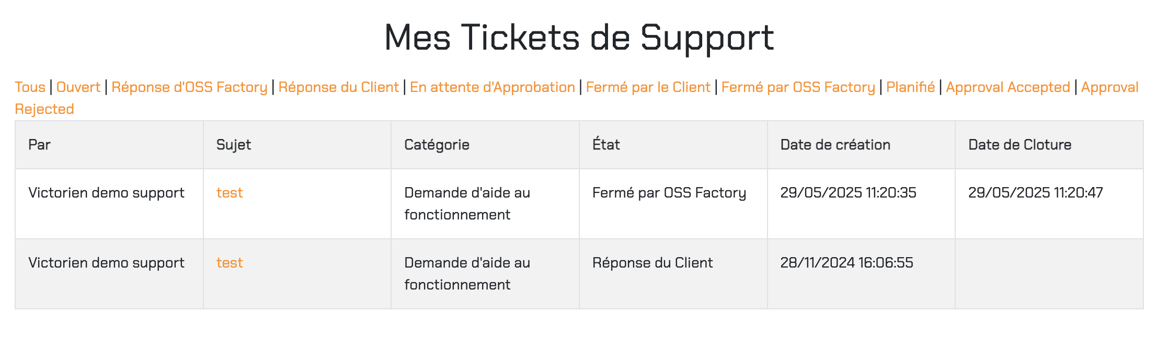
Task: Open test ticket created 28/11/2024
Action: 230,263
